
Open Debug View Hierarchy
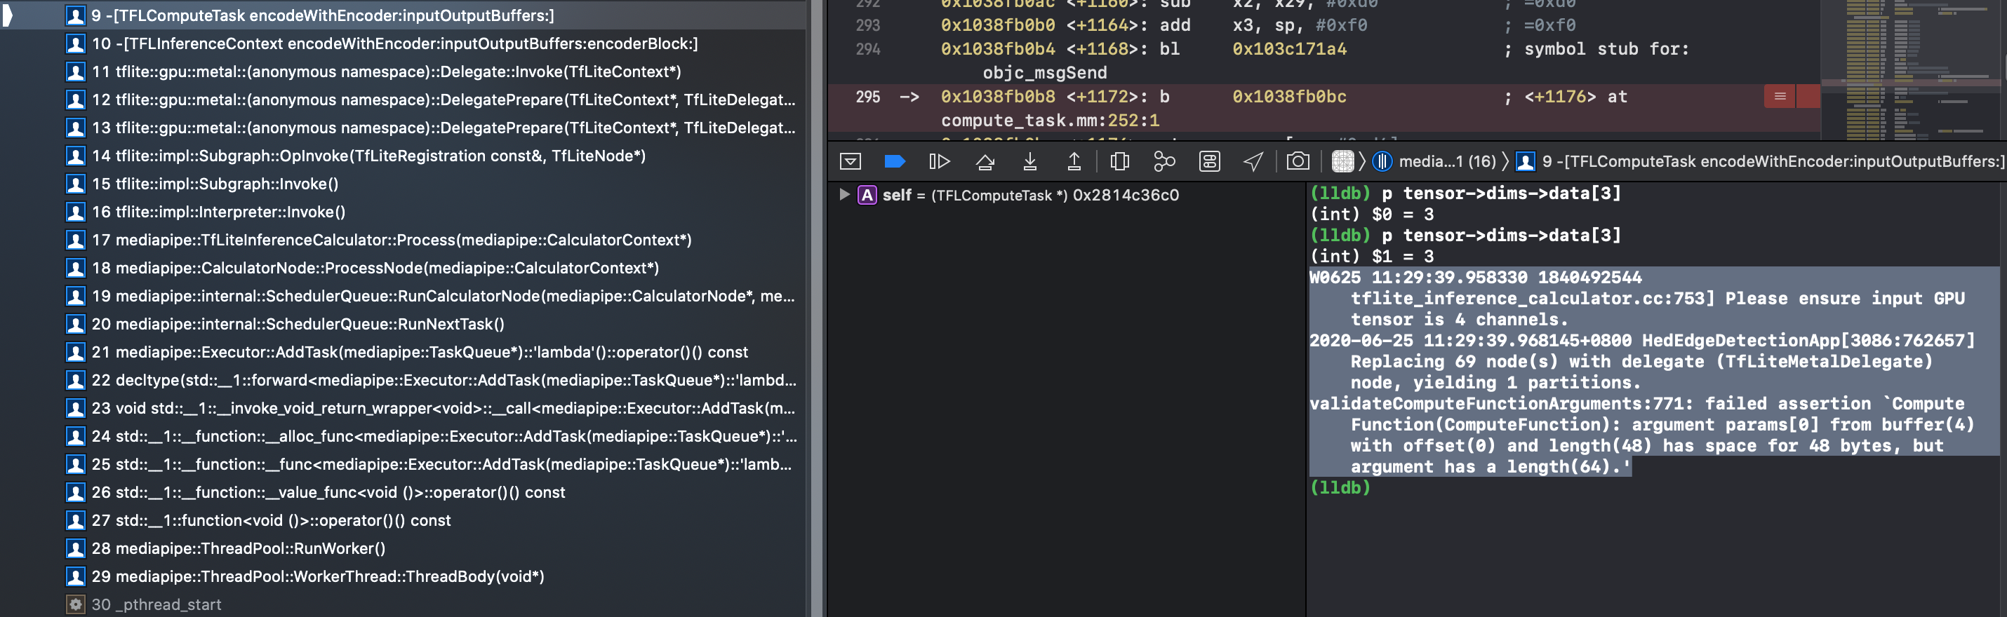click(1119, 161)
